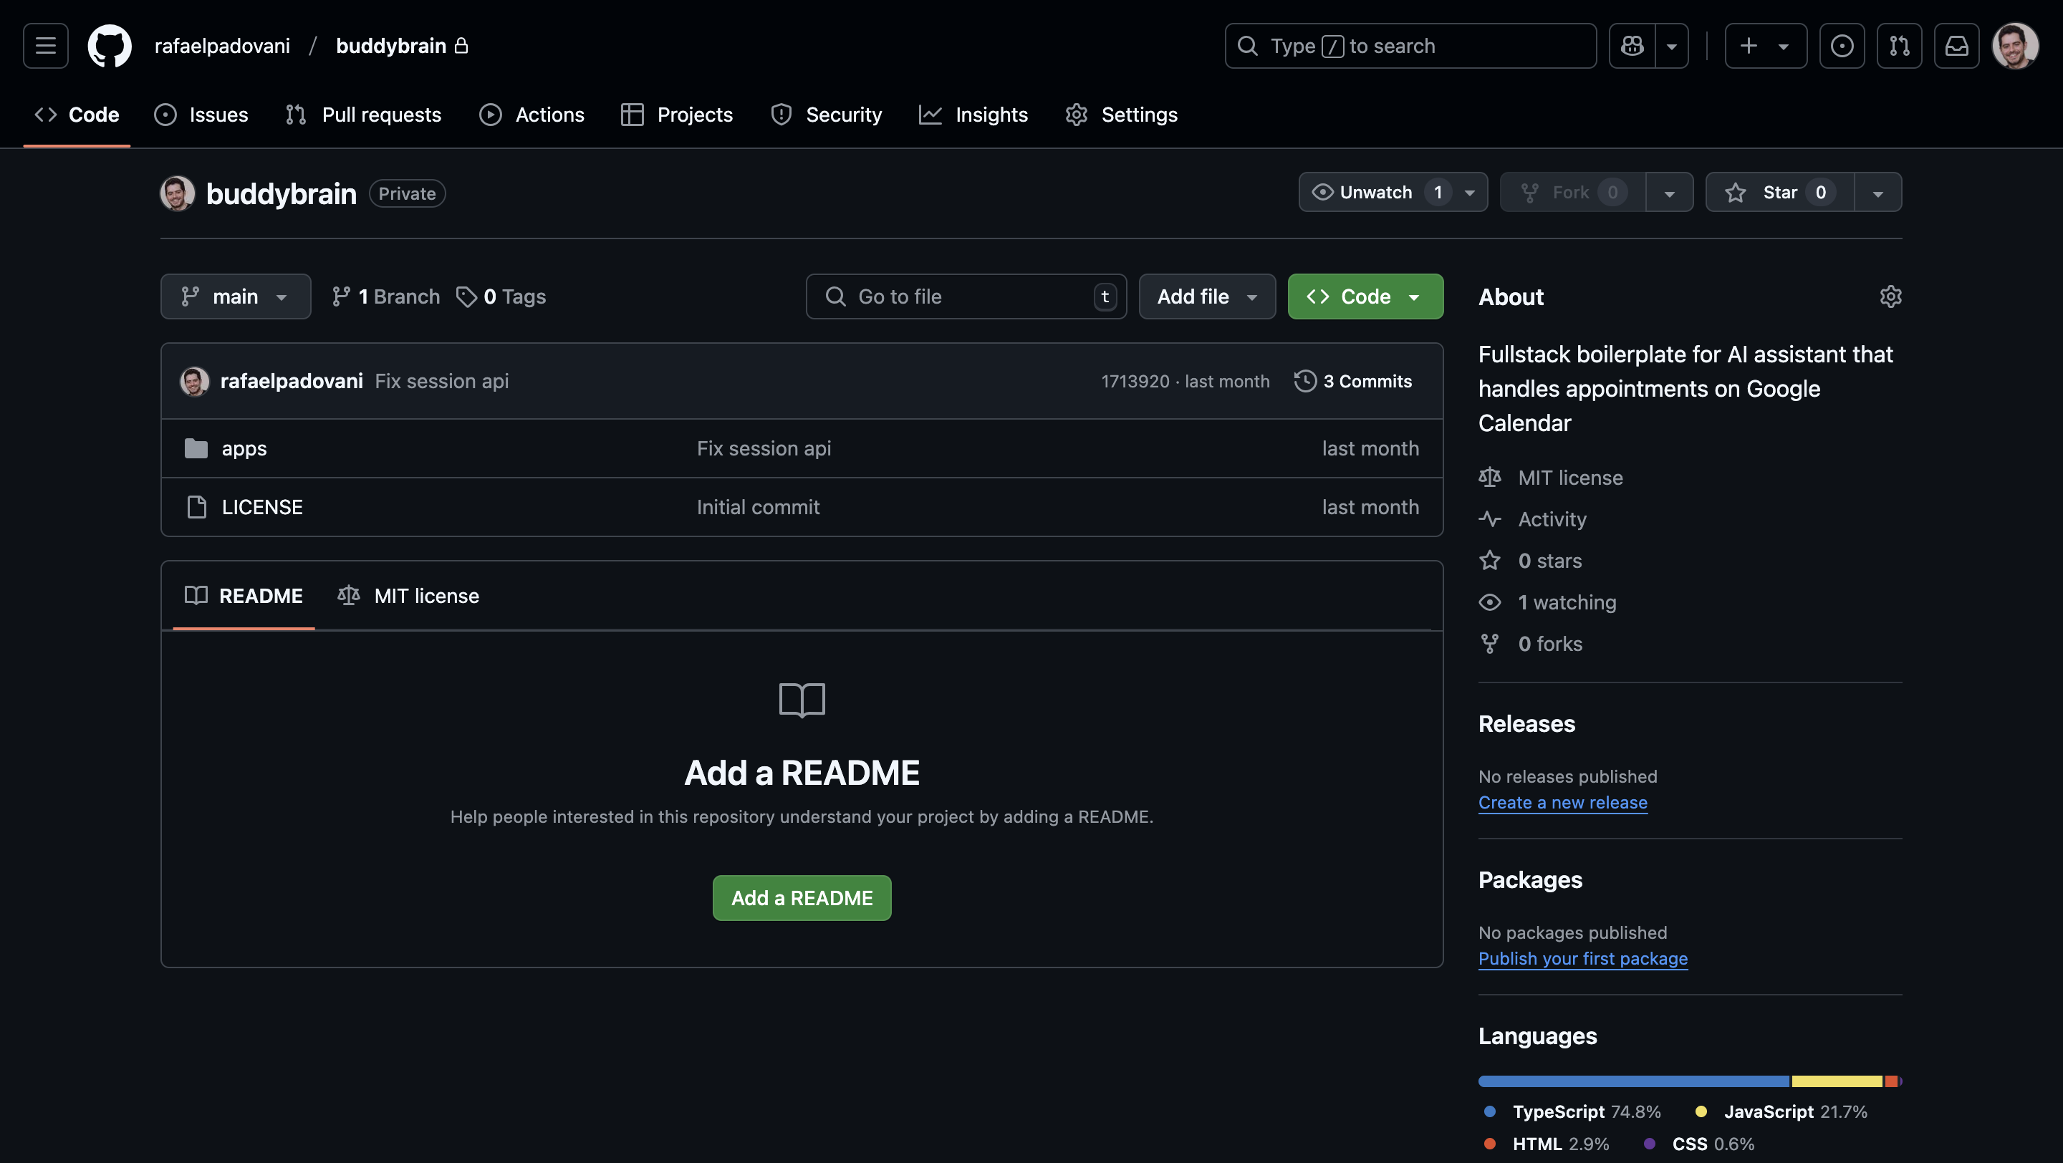This screenshot has height=1163, width=2063.
Task: Open HTML 2.9% language link
Action: point(1547,1144)
